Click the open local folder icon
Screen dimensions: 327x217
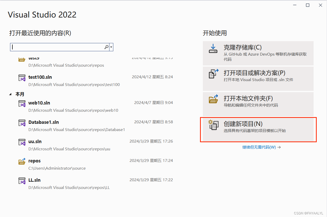click(213, 99)
